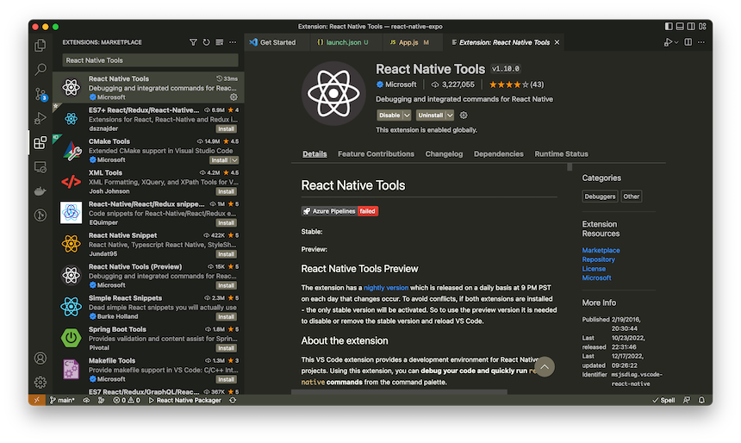The width and height of the screenshot is (741, 443).
Task: Install Simple React Snippets extension
Action: click(x=227, y=317)
